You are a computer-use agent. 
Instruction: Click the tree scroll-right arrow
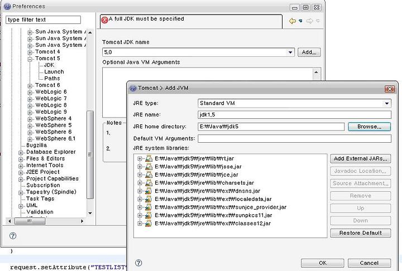(82, 221)
